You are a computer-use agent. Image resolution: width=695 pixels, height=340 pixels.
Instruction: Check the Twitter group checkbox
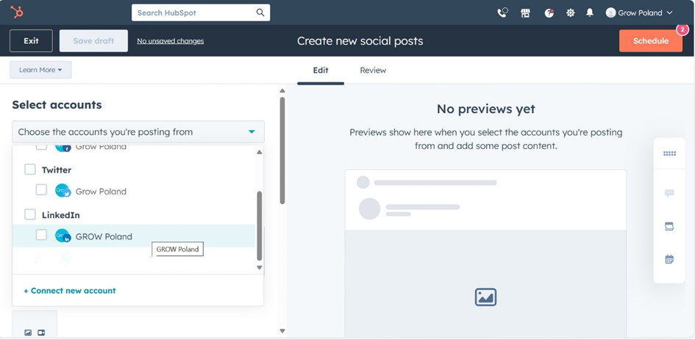tap(30, 170)
